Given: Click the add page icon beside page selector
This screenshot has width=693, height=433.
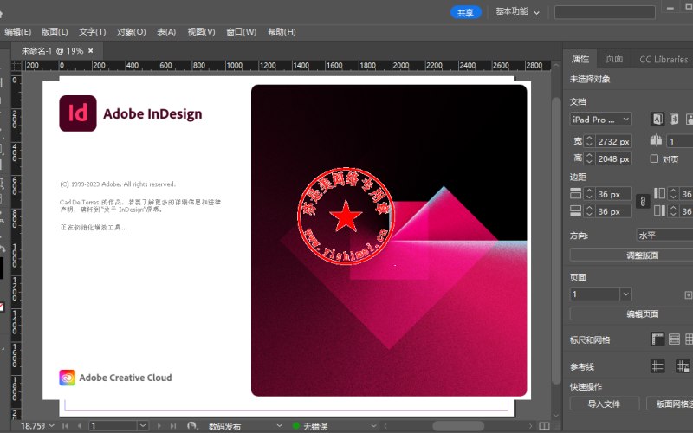Looking at the screenshot, I should [688, 294].
